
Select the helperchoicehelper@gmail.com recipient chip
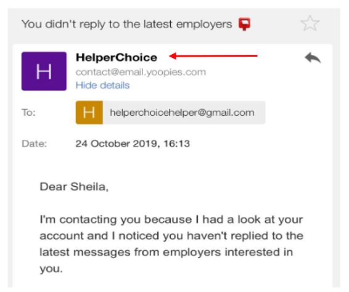tap(171, 112)
